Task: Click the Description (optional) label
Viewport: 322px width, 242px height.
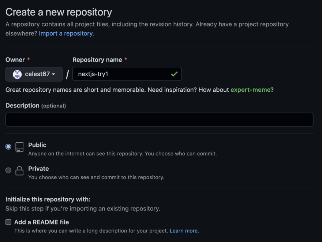Action: pos(36,106)
